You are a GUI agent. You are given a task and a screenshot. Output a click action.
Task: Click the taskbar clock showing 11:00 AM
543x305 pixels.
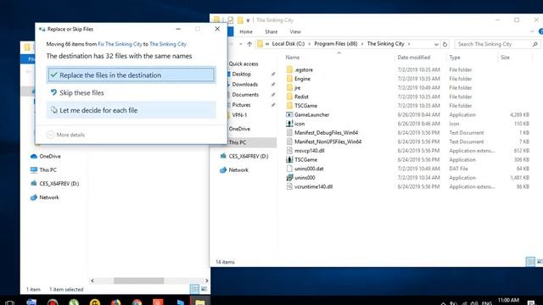click(x=508, y=301)
